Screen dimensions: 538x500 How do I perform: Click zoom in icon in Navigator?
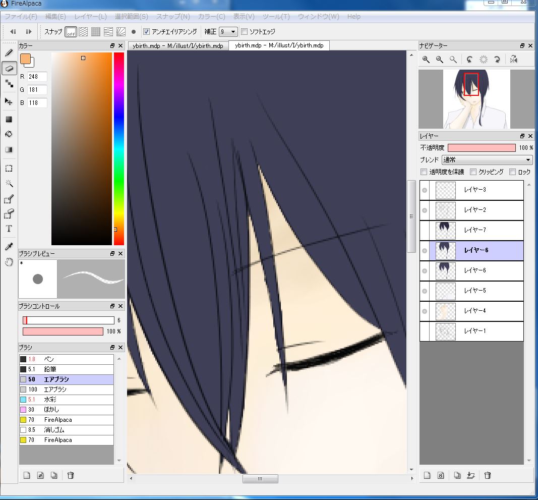(426, 60)
